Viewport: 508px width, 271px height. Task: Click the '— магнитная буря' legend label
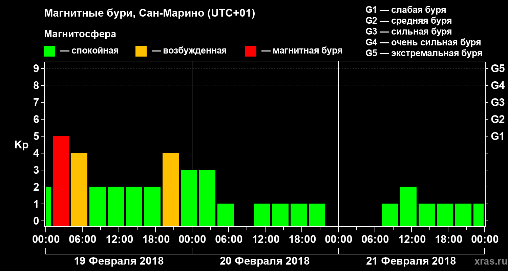[302, 51]
